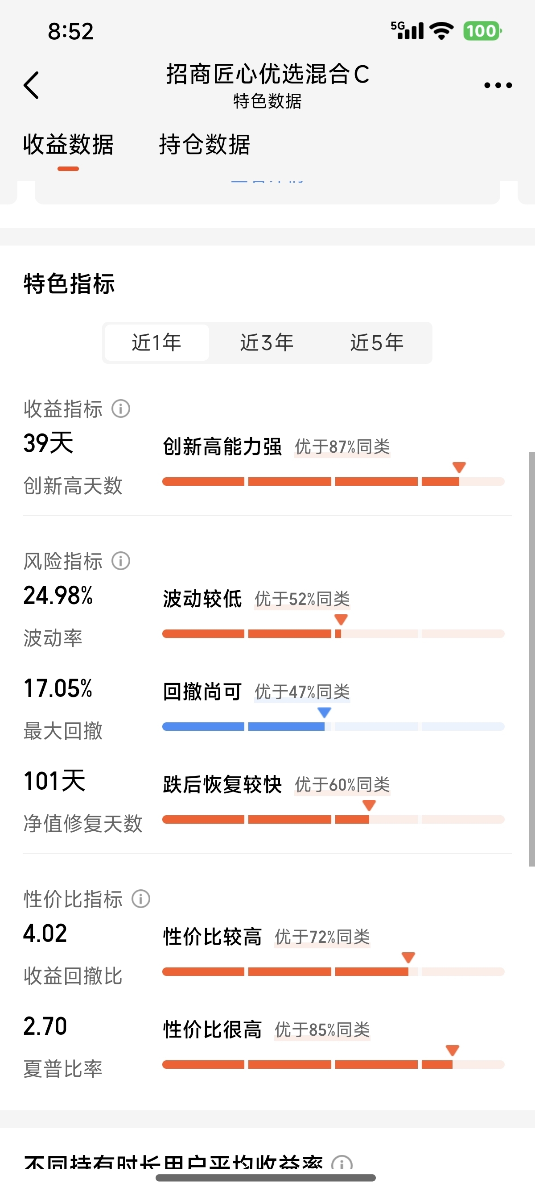Screen dimensions: 535x1192
Task: Select the 近3年 period option
Action: [267, 342]
